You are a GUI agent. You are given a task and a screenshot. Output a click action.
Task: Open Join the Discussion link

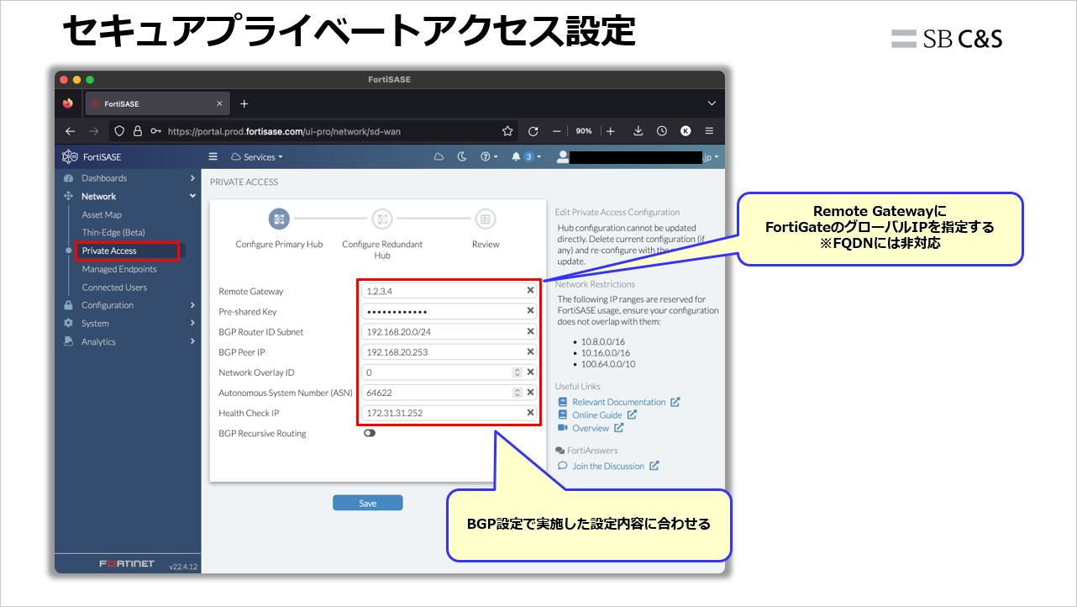tap(608, 466)
